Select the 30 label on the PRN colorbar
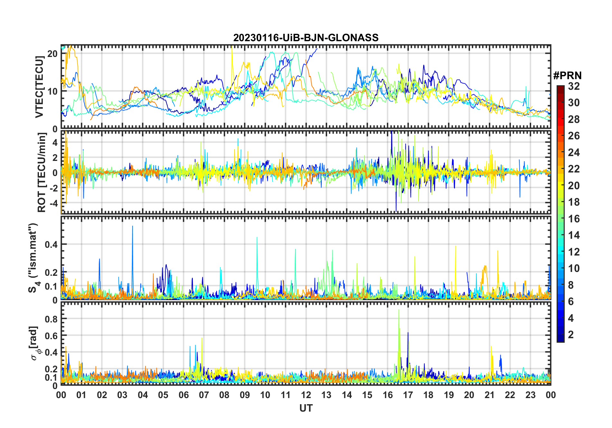This screenshot has height=428, width=612. (x=574, y=103)
